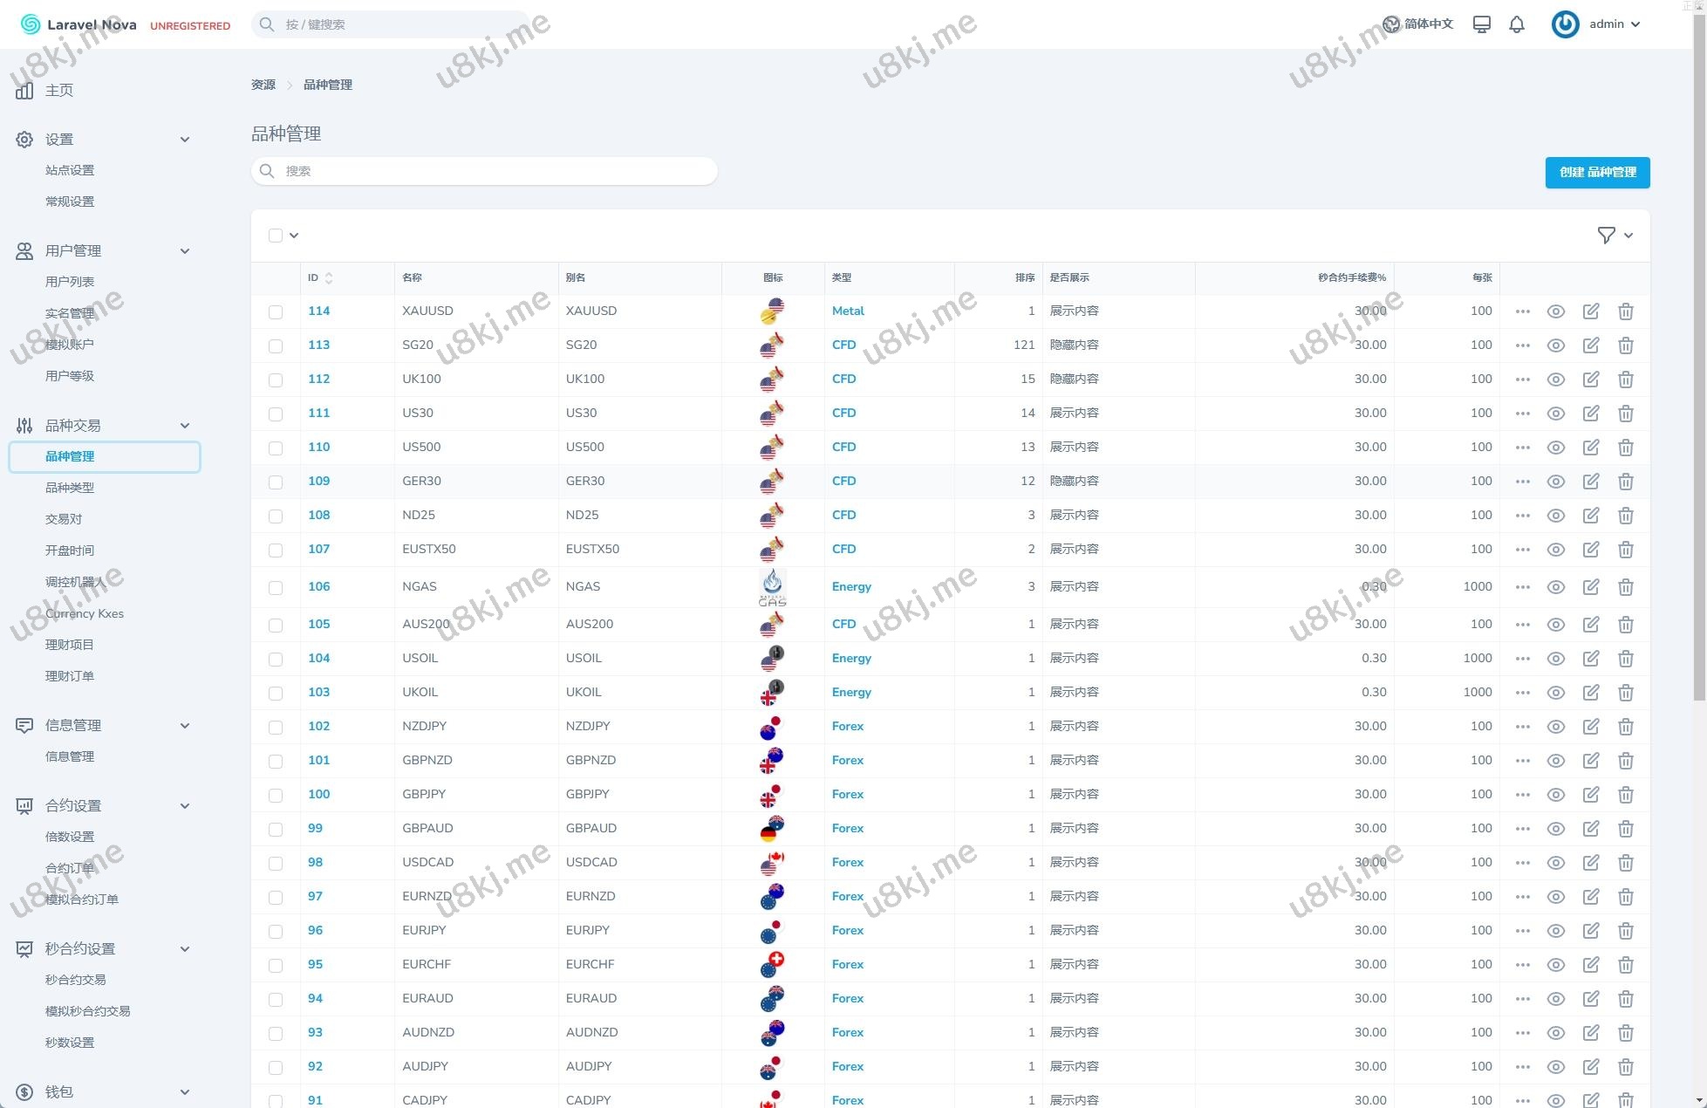Toggle the select-all checkbox in table header
This screenshot has width=1707, height=1108.
click(276, 236)
